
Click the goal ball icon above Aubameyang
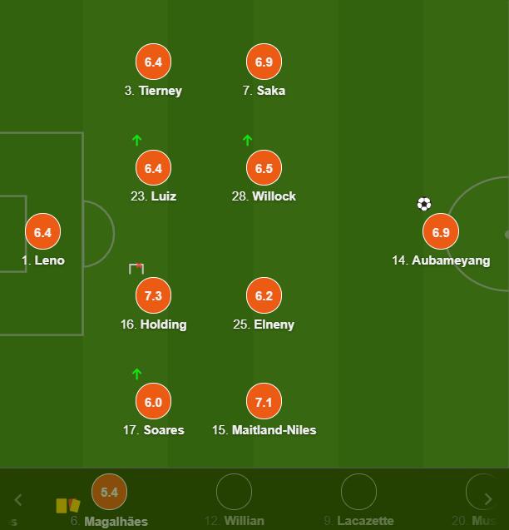[x=424, y=204]
